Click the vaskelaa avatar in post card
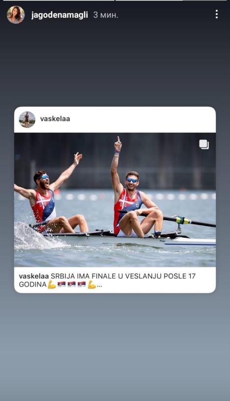 (x=27, y=119)
